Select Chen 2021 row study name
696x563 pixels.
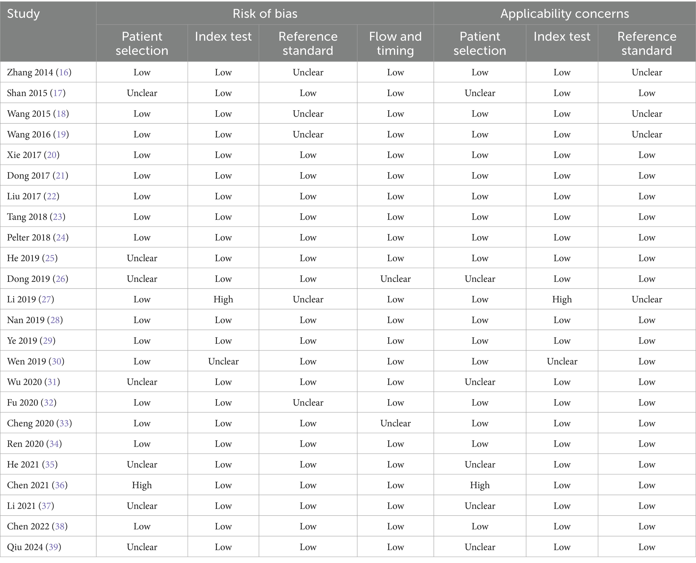(x=28, y=485)
